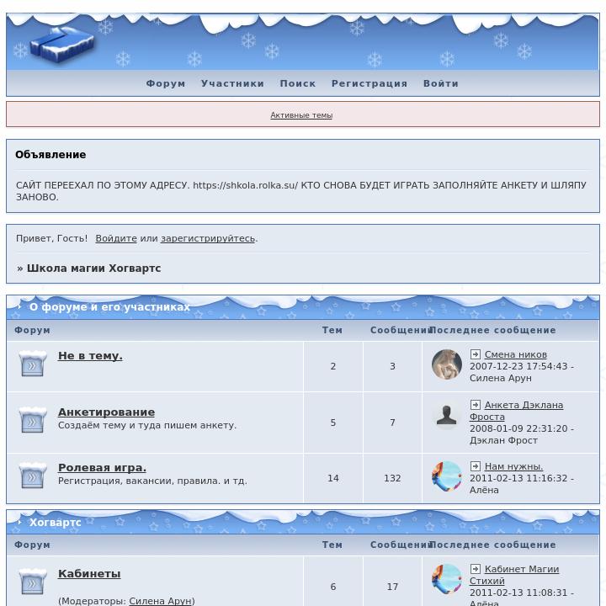Click the avatar next to Смена ников
This screenshot has height=606, width=606.
(447, 364)
